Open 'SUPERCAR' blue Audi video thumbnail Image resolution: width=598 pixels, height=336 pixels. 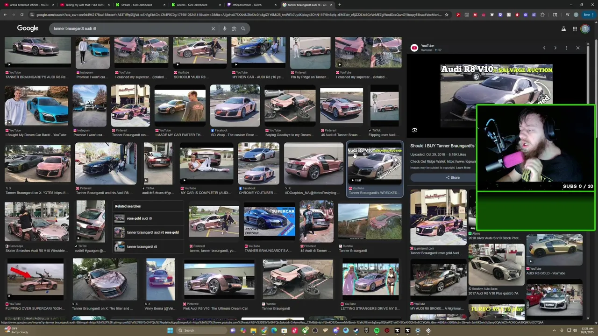point(269,221)
